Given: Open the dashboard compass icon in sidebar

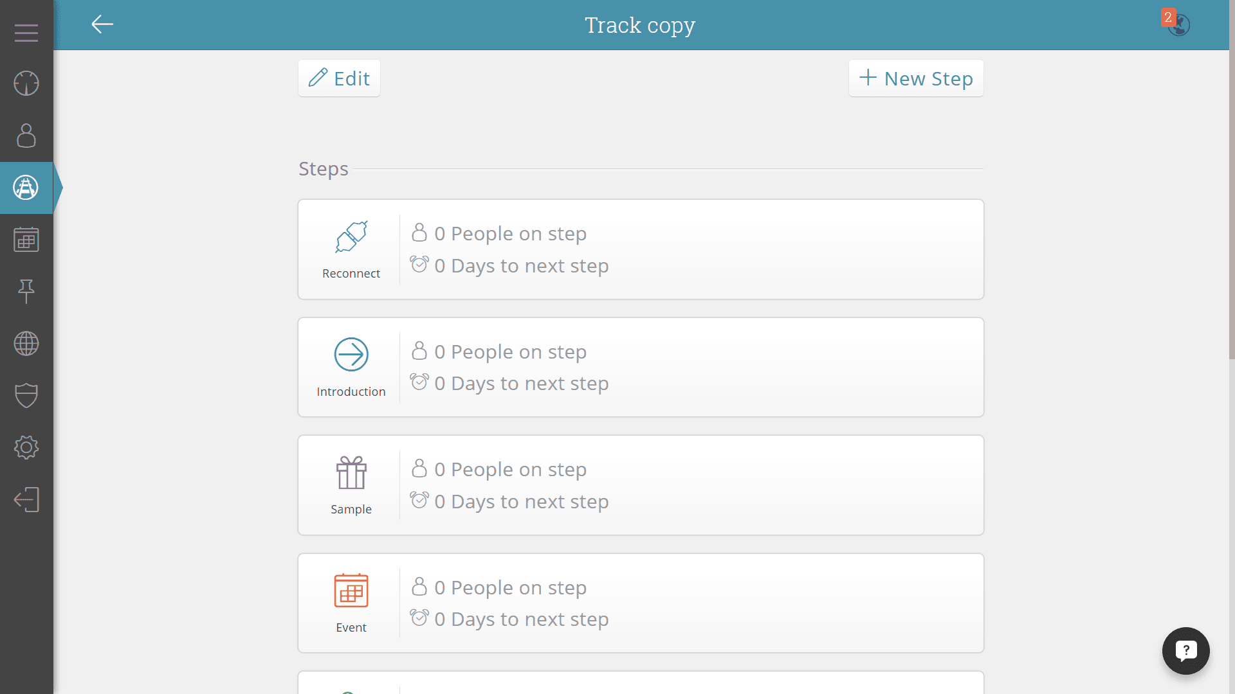Looking at the screenshot, I should [x=26, y=84].
